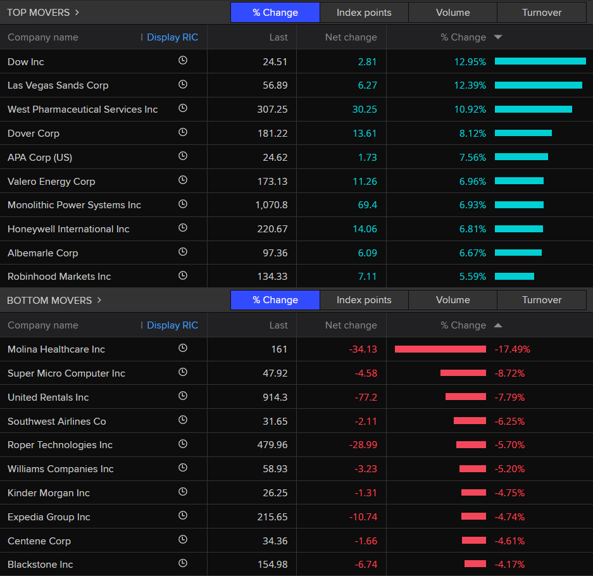Click the clock icon next to Blackstone Inc
This screenshot has height=576, width=593.
183,564
